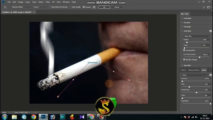The image size is (213, 120).
Task: Open the red-yellow bird app in taskbar
Action: [x=72, y=117]
